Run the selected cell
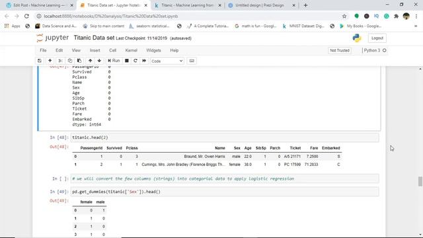 click(x=114, y=61)
